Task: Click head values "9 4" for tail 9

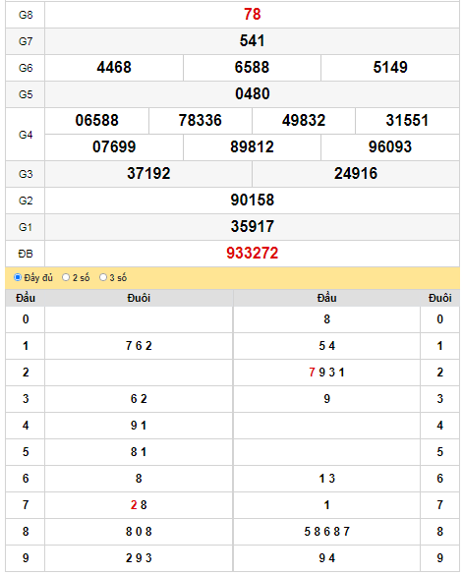Action: click(x=326, y=558)
